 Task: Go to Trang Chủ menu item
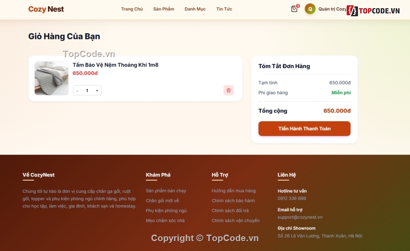(x=132, y=9)
